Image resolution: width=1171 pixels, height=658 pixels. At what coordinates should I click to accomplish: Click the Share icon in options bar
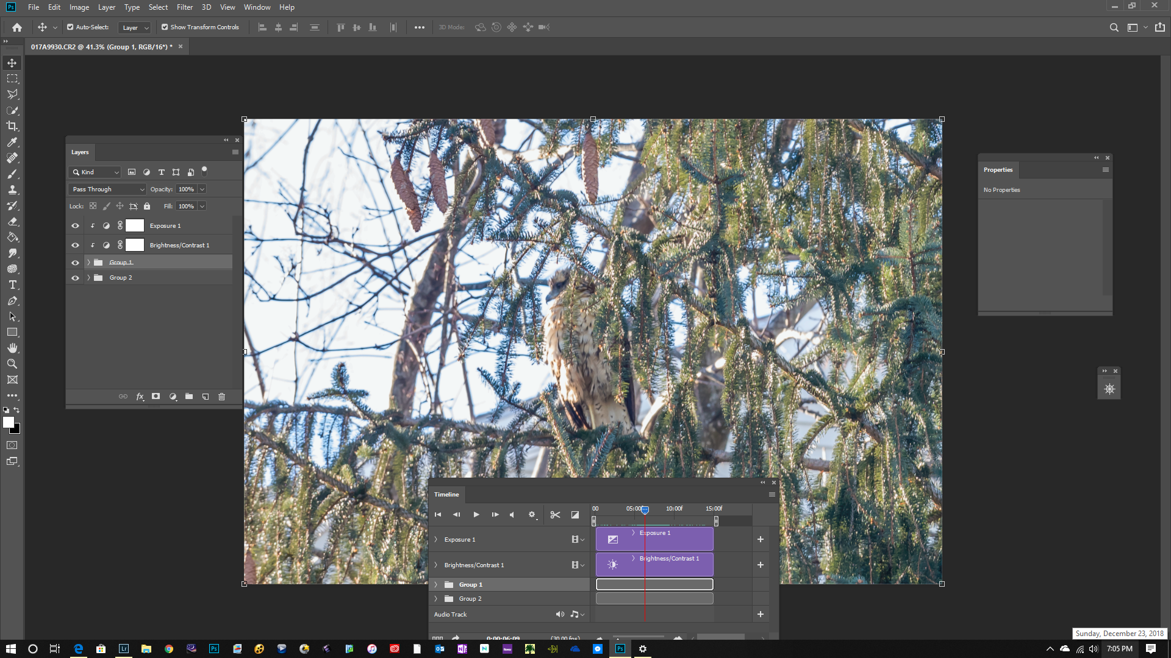(x=1160, y=27)
